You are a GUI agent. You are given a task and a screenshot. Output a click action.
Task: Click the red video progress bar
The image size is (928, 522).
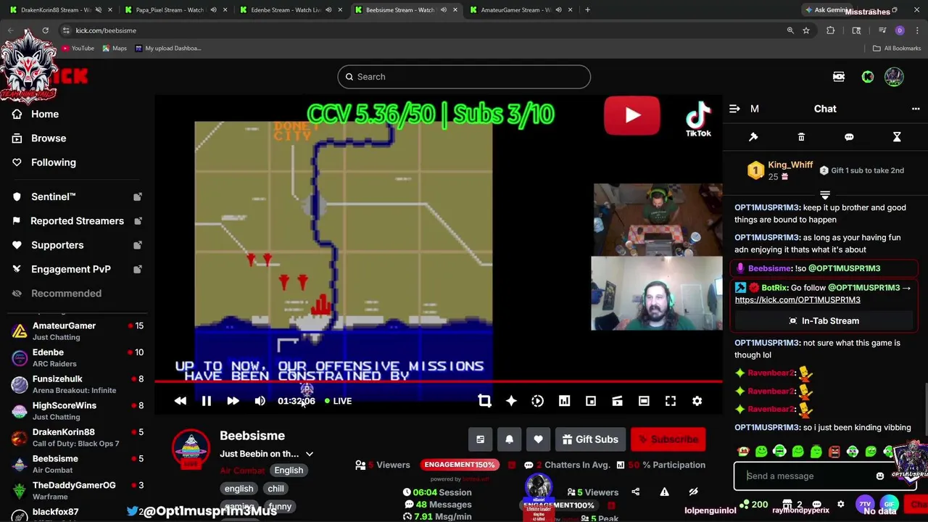[438, 381]
